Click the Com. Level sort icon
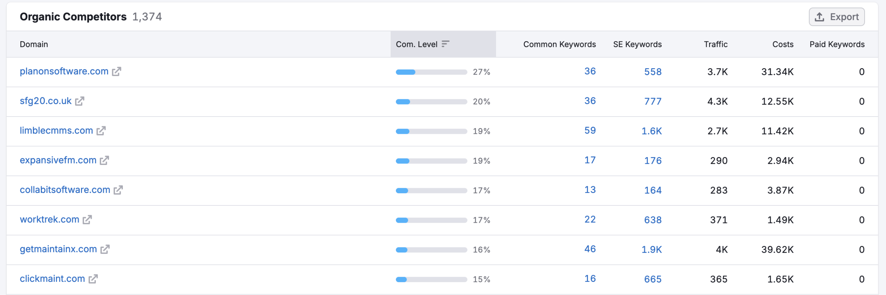 tap(445, 44)
